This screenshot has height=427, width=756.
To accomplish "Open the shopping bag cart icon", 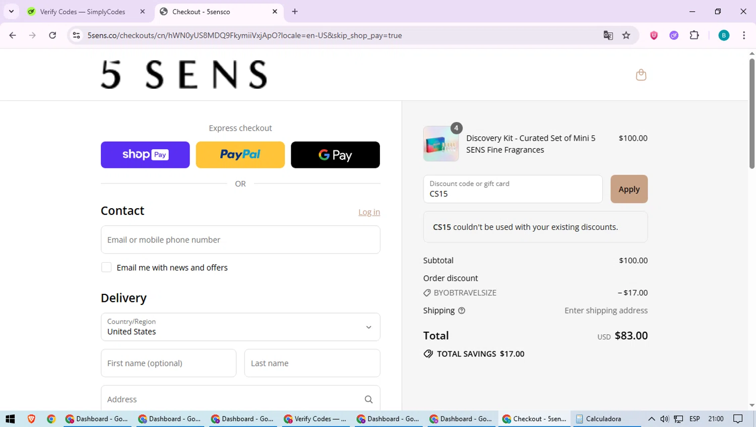I will tap(641, 75).
